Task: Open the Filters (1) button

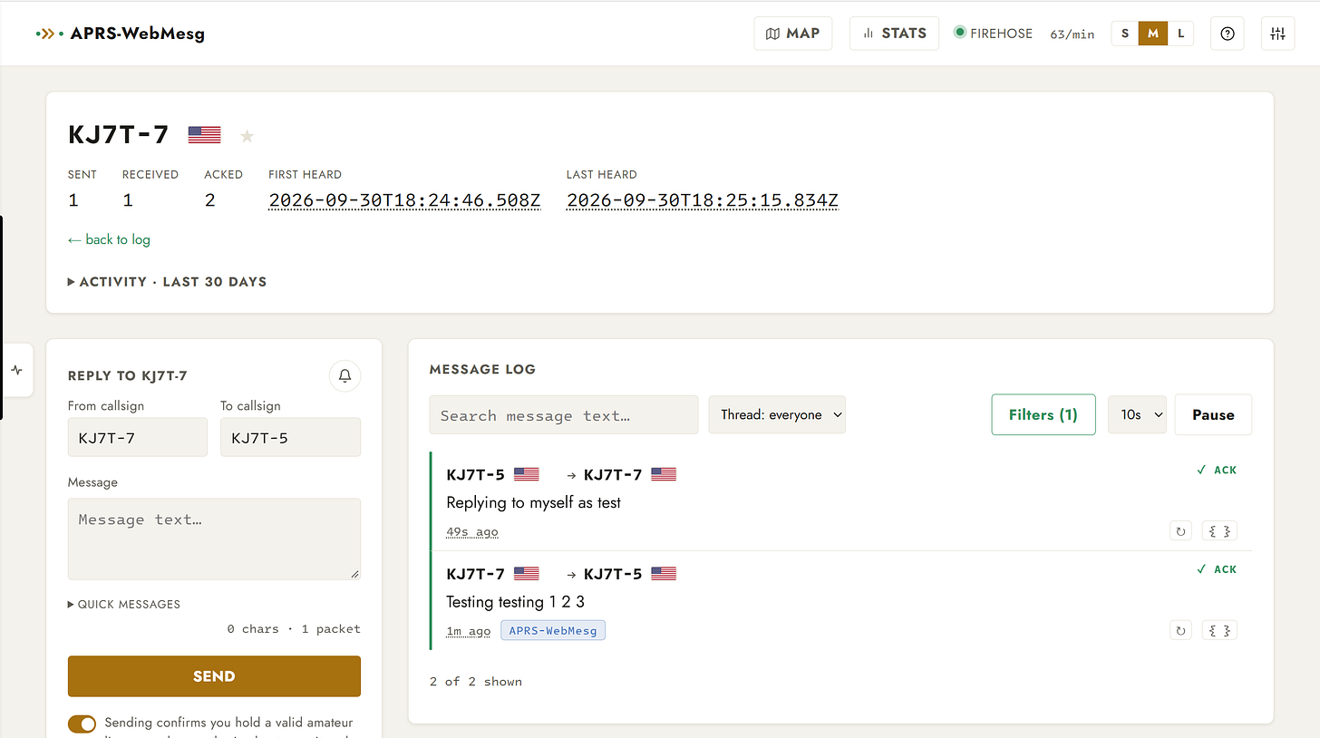Action: 1043,414
